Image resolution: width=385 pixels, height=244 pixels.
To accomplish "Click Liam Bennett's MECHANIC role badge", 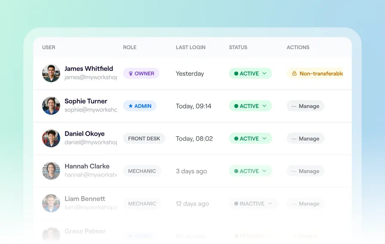I will [142, 203].
